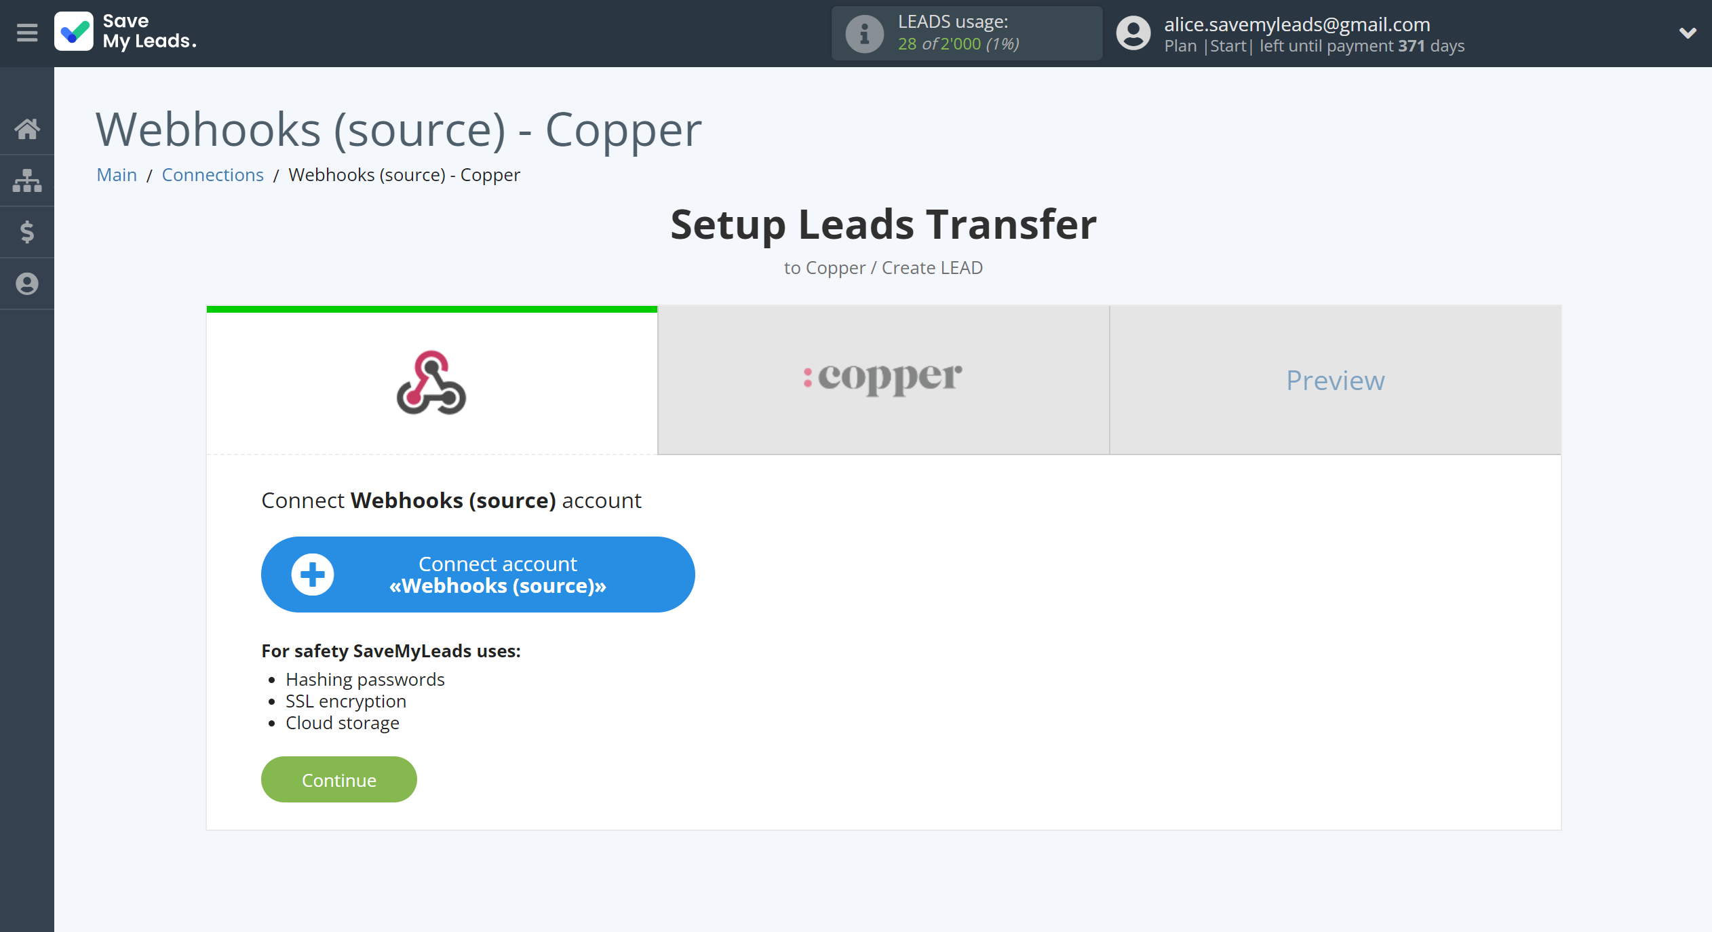Click Connect account Webhooks source button
Viewport: 1712px width, 932px height.
pos(476,574)
